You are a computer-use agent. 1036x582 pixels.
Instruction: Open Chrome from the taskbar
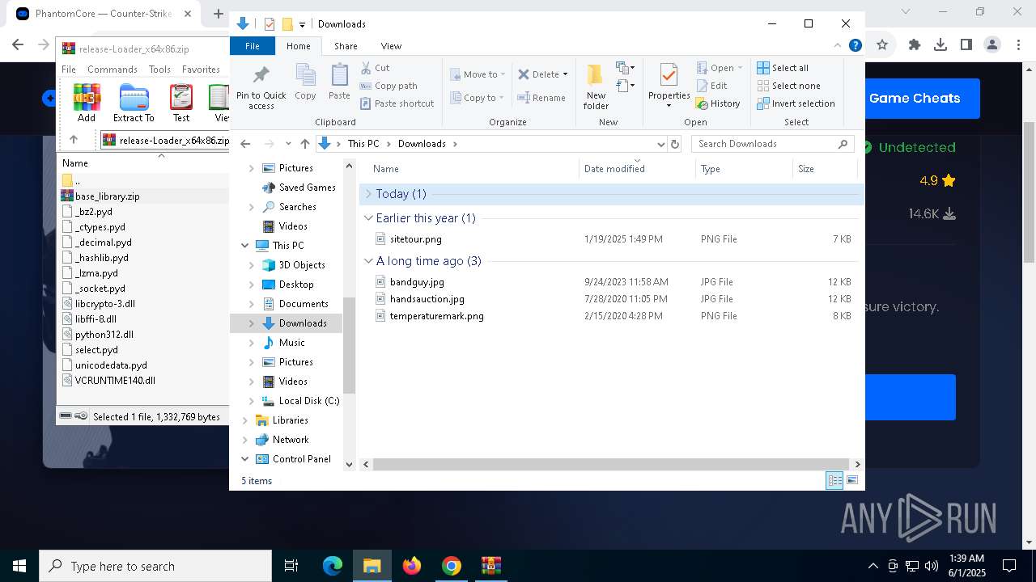(452, 566)
